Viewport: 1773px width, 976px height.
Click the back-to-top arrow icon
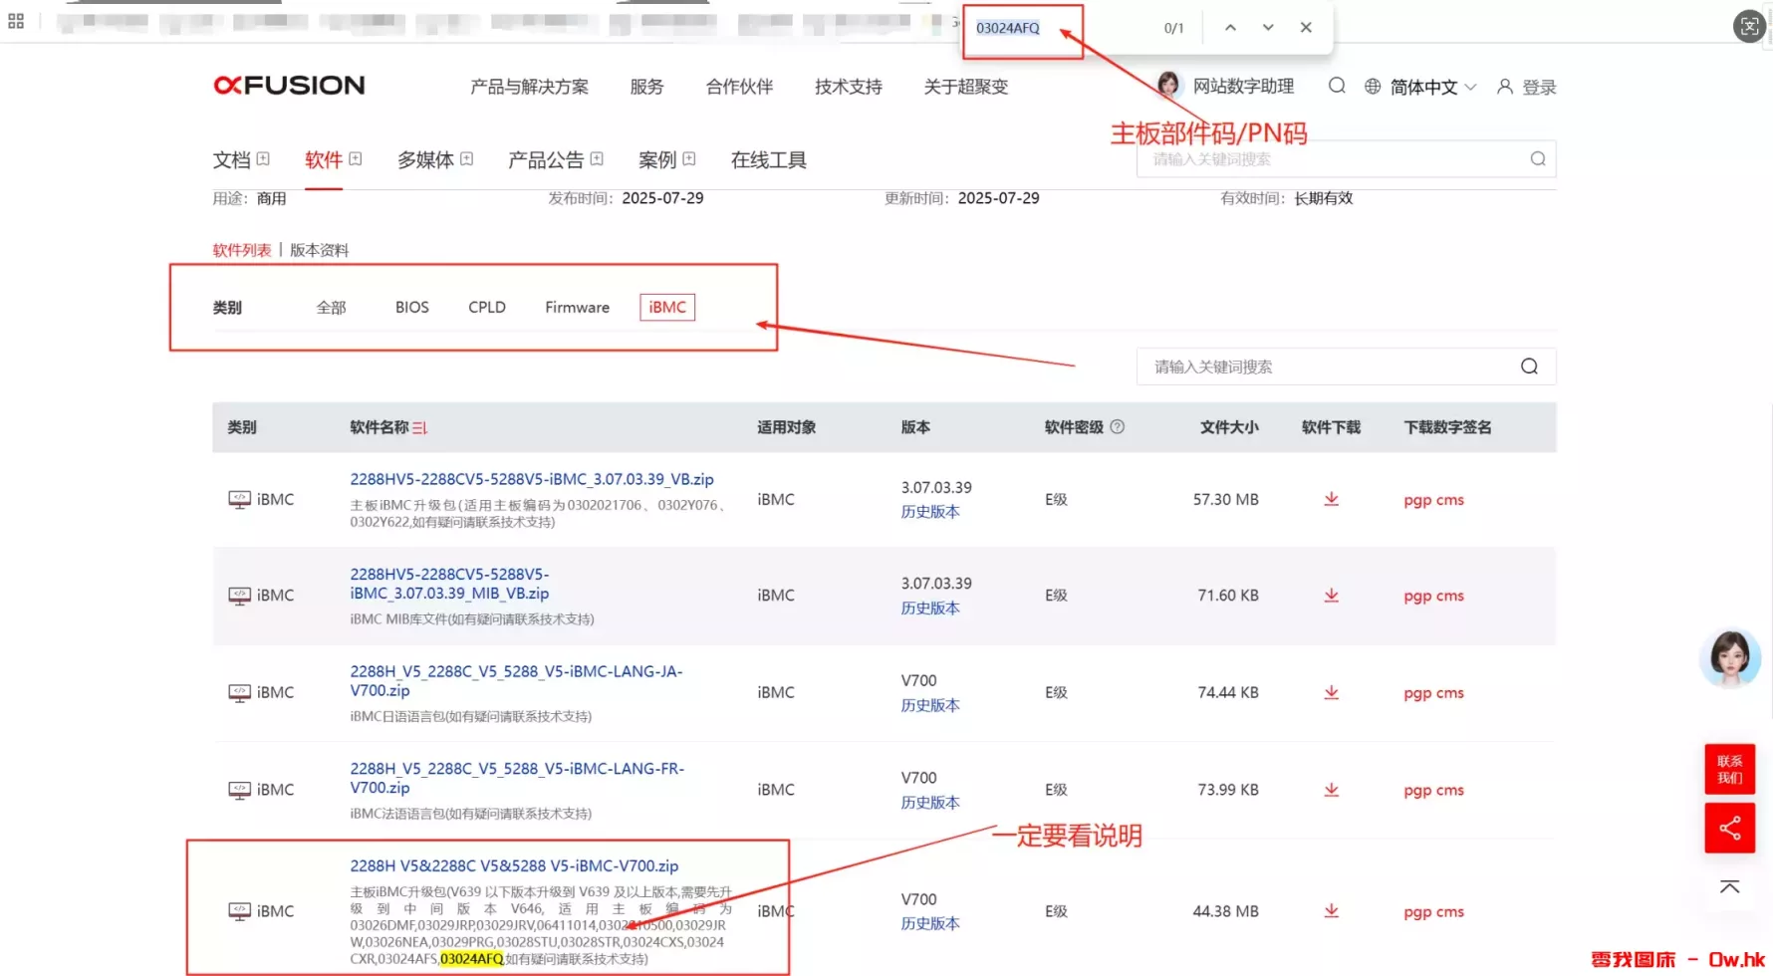click(x=1729, y=886)
